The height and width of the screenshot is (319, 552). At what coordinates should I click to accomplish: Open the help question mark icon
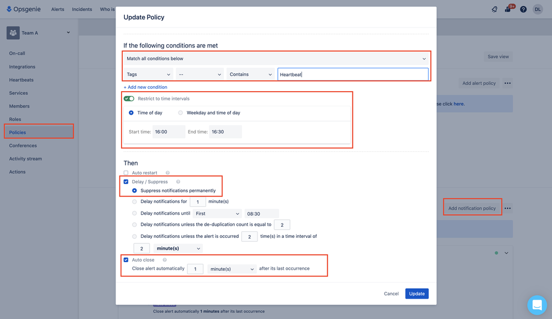(x=523, y=9)
